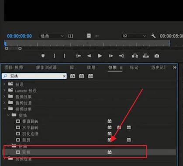The height and width of the screenshot is (166, 183).
Task: Toggle the 32-bit Color effects filter
Action: point(82,76)
